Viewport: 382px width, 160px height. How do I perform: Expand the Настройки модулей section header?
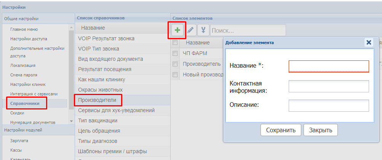[x=37, y=130]
